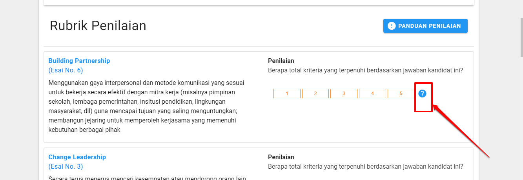Open the Building Partnership title link
523x180 pixels.
point(79,61)
